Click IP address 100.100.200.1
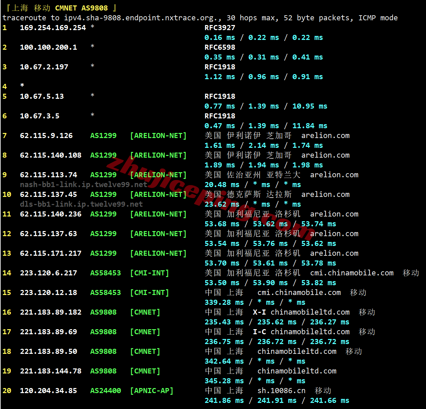Image resolution: width=426 pixels, height=409 pixels. pyautogui.click(x=49, y=47)
